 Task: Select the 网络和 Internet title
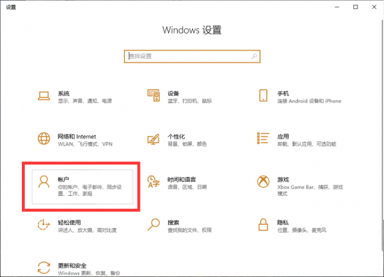pyautogui.click(x=77, y=136)
